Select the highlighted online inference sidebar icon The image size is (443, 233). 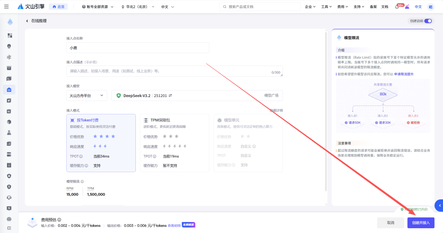pos(9,89)
